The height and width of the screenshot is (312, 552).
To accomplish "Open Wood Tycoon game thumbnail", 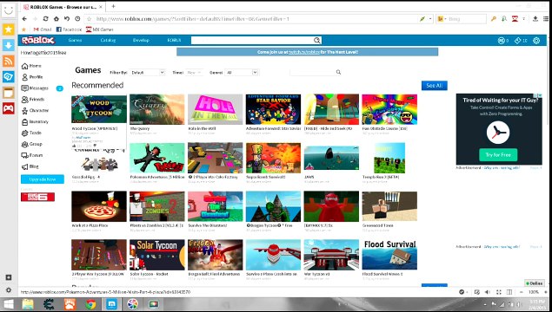I will 99,109.
